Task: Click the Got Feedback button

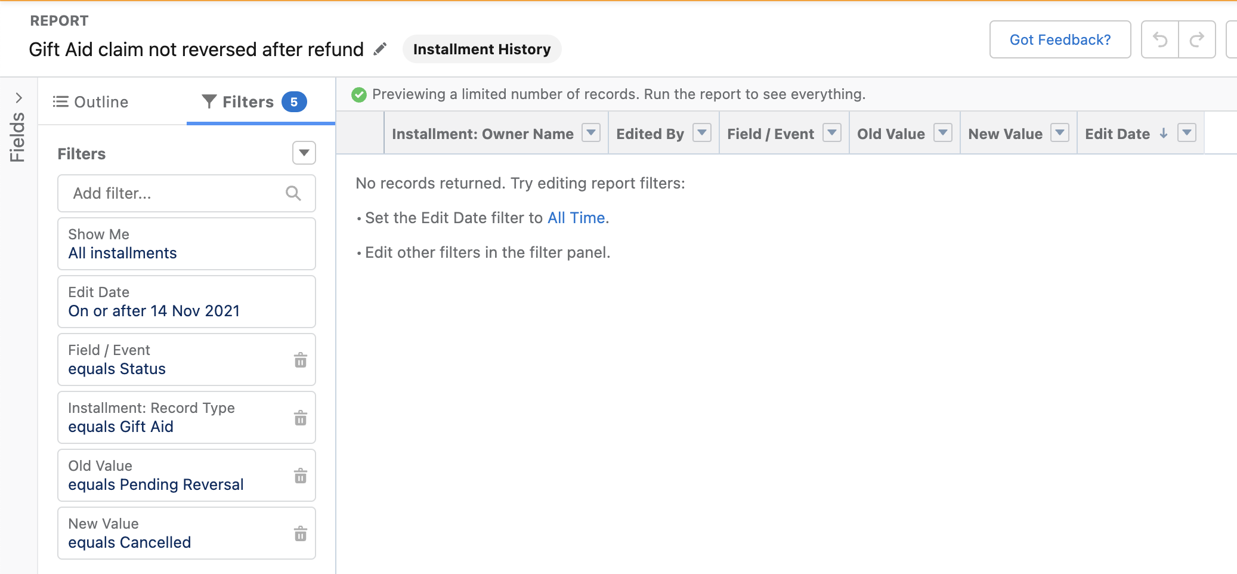Action: (x=1060, y=39)
